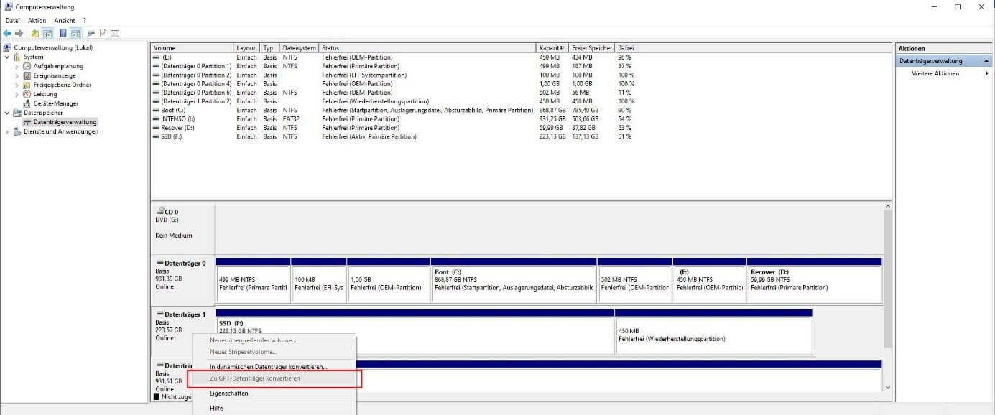The height and width of the screenshot is (415, 995).
Task: Click the checkmark properties toolbar icon
Action: coord(103,33)
